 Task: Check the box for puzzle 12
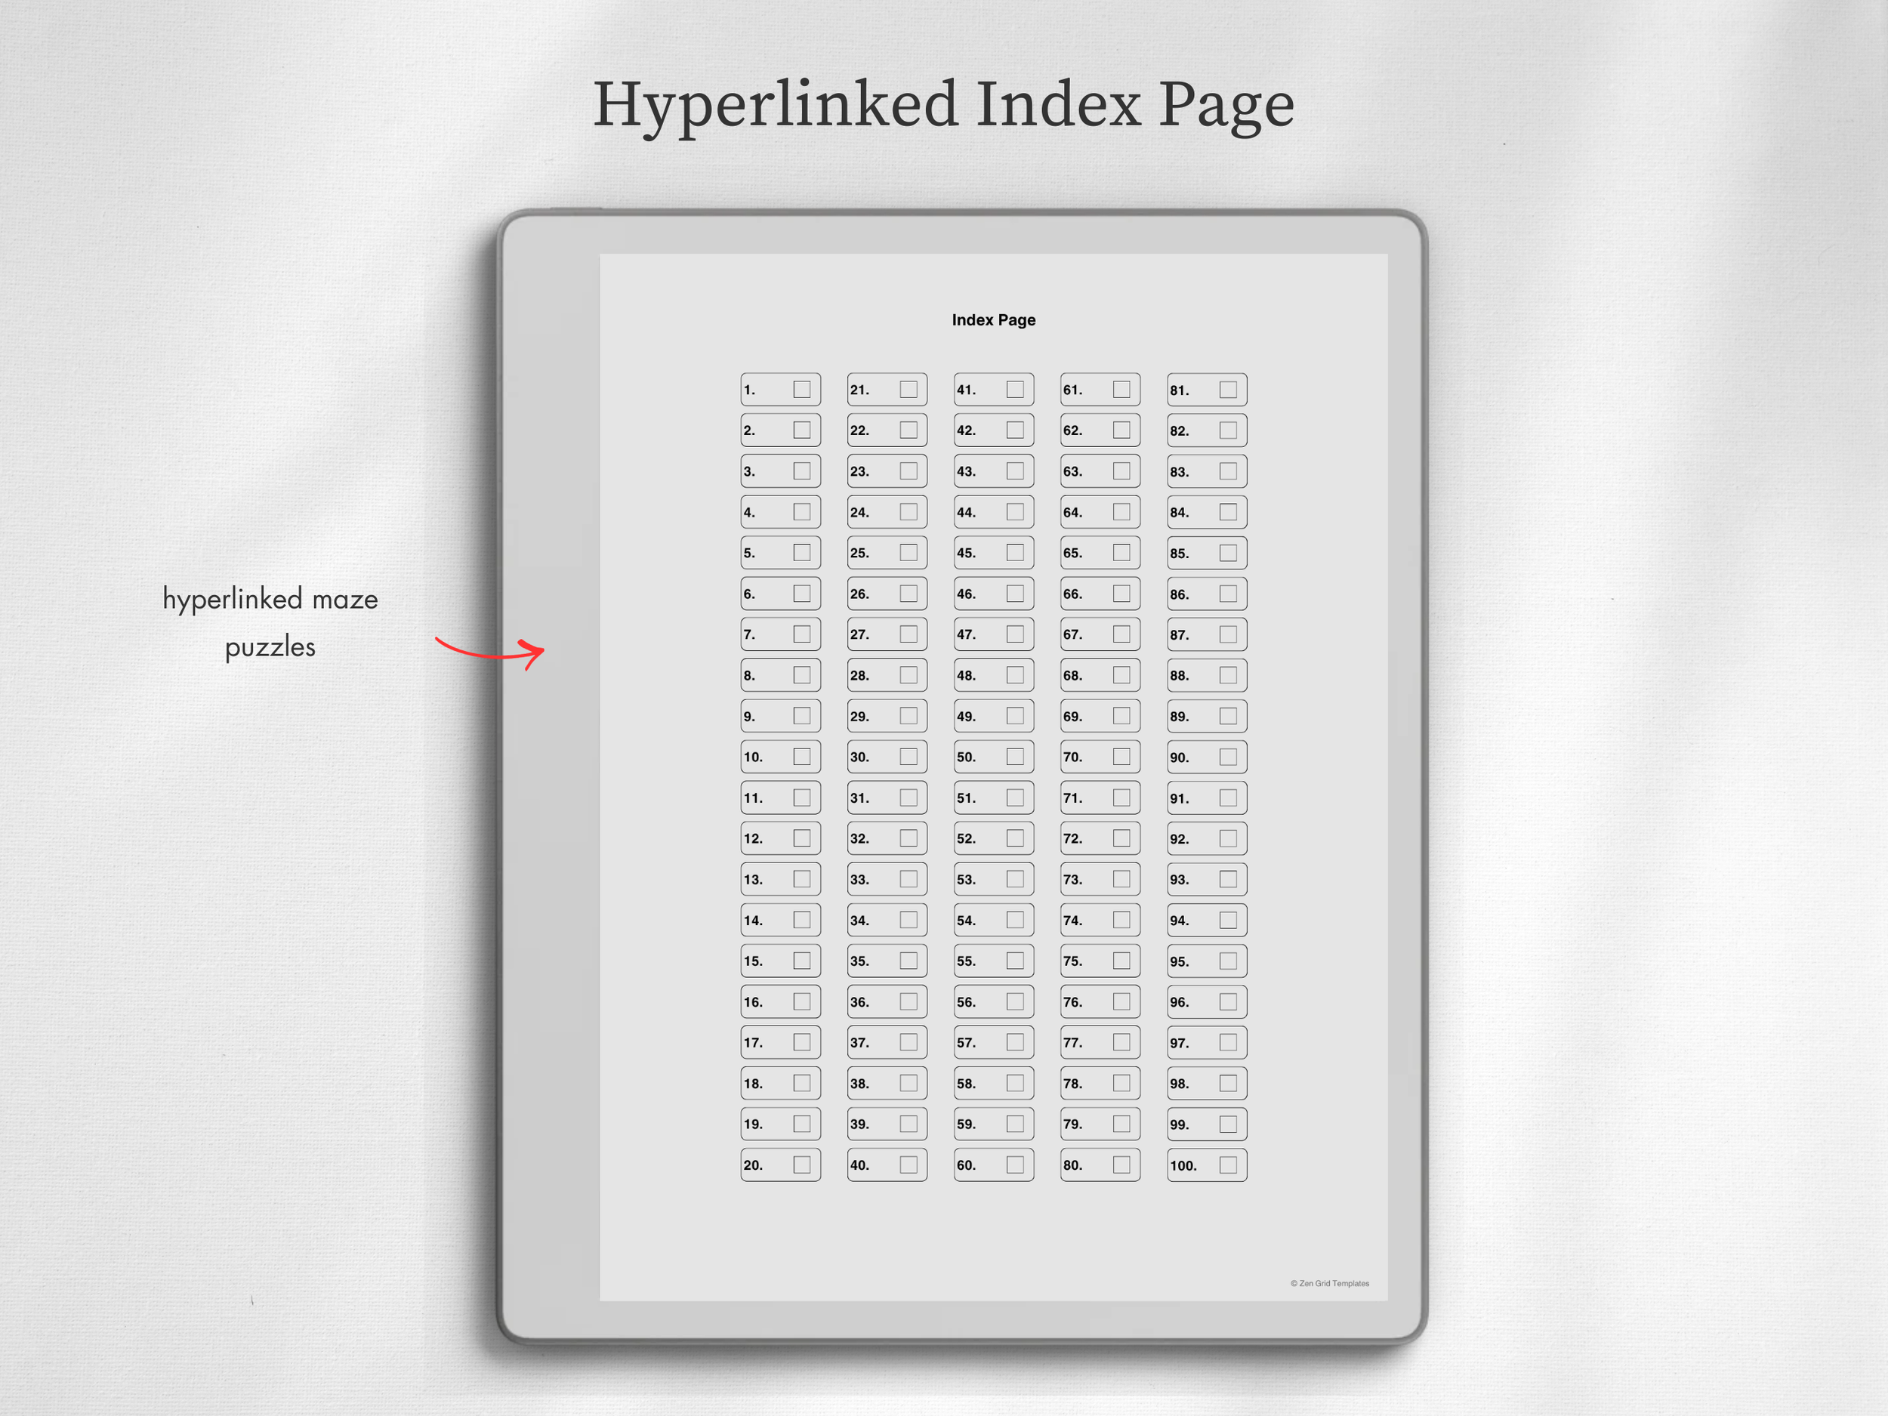pyautogui.click(x=801, y=838)
